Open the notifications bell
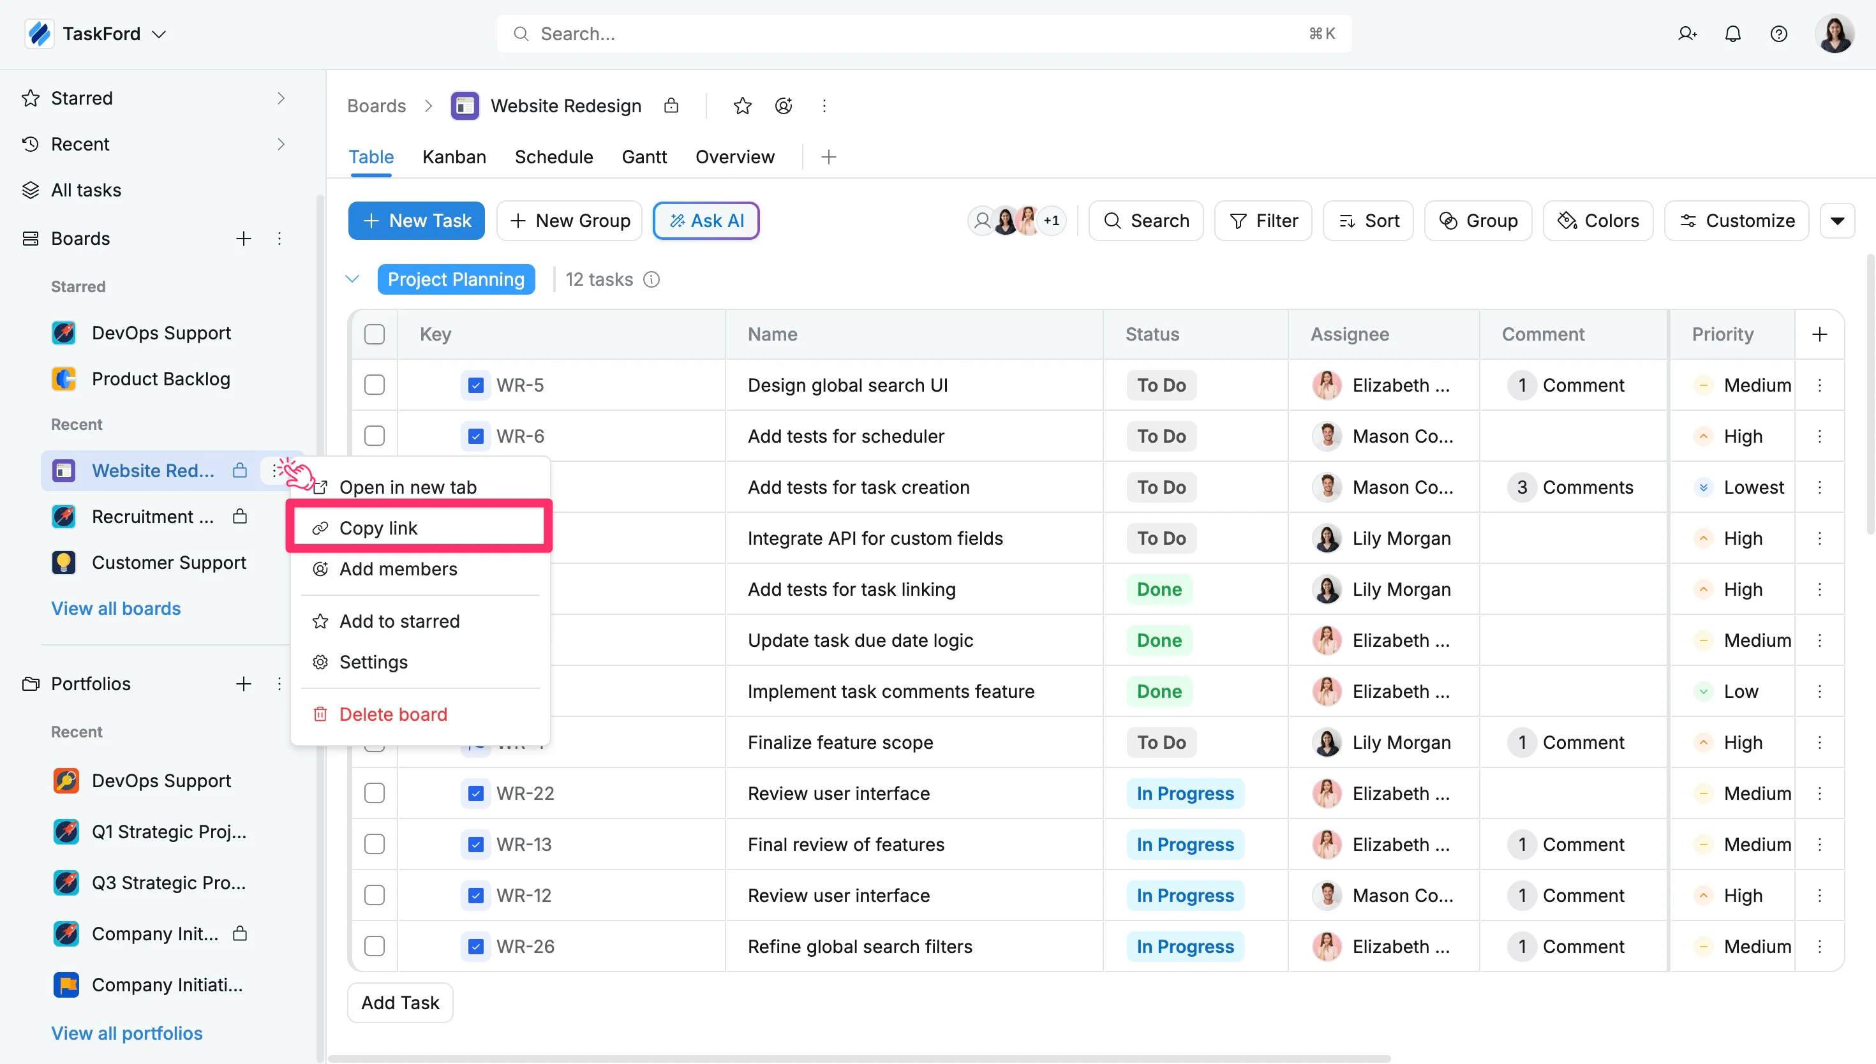Screen dimensions: 1876x1064 1733,34
